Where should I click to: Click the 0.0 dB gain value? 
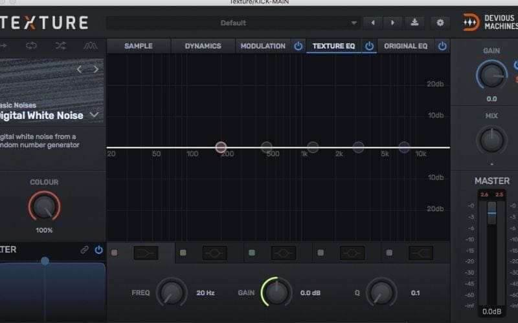point(310,293)
